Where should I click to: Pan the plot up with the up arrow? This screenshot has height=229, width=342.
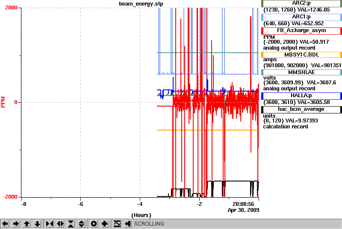point(27,224)
